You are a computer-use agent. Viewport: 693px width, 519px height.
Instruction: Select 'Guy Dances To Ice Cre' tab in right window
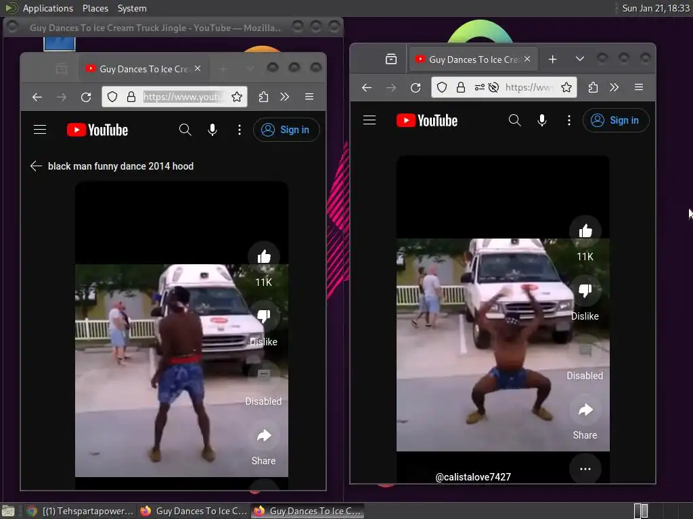[473, 59]
